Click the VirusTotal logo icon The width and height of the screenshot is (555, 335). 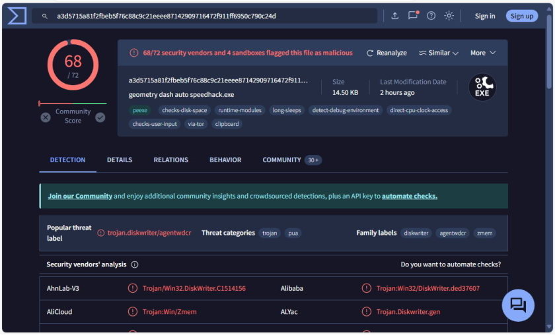point(17,16)
